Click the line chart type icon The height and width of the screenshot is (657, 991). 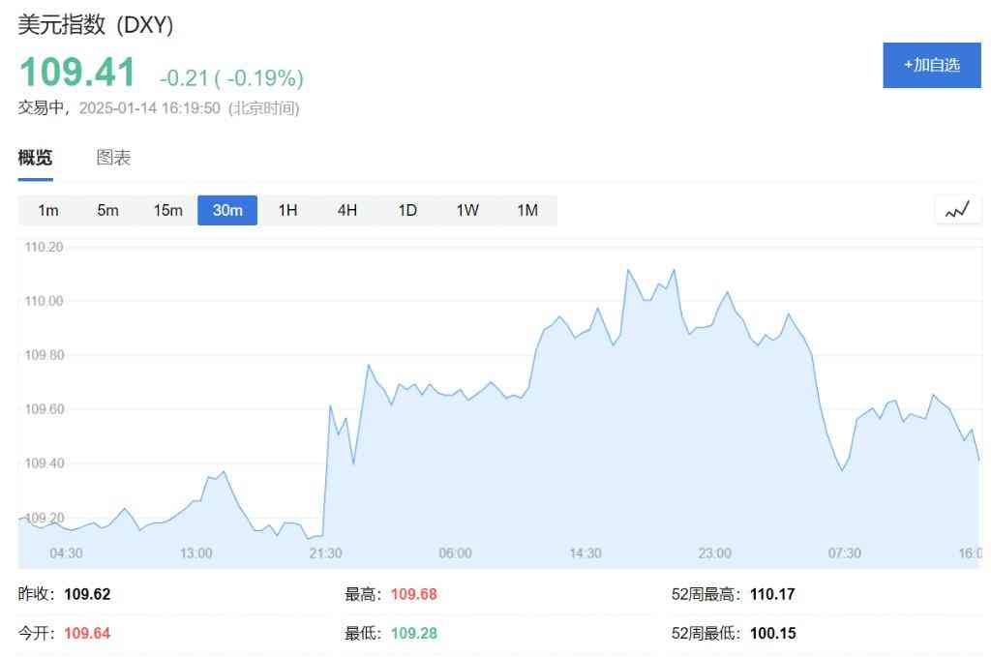pos(957,210)
